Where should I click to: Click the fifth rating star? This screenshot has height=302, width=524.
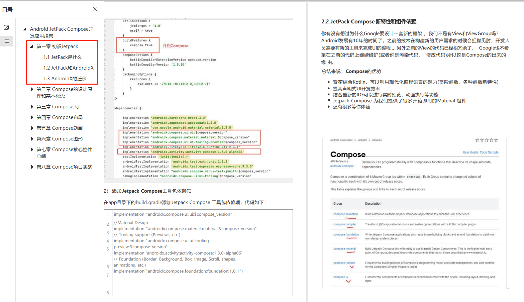[496, 140]
